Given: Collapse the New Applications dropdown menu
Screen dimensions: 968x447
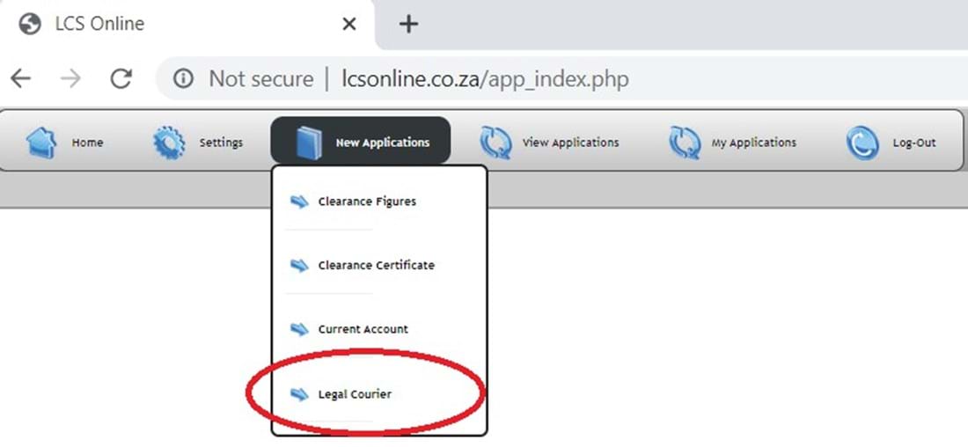Looking at the screenshot, I should pos(361,141).
